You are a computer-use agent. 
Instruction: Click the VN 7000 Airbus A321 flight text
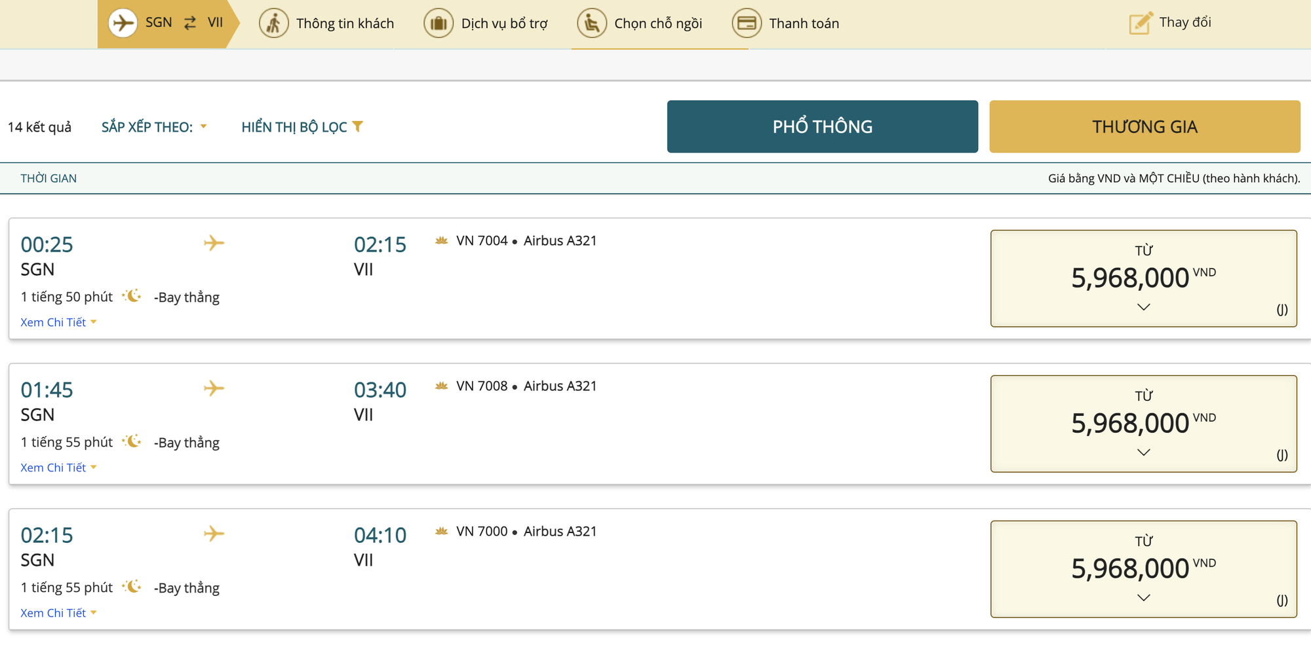pos(526,531)
